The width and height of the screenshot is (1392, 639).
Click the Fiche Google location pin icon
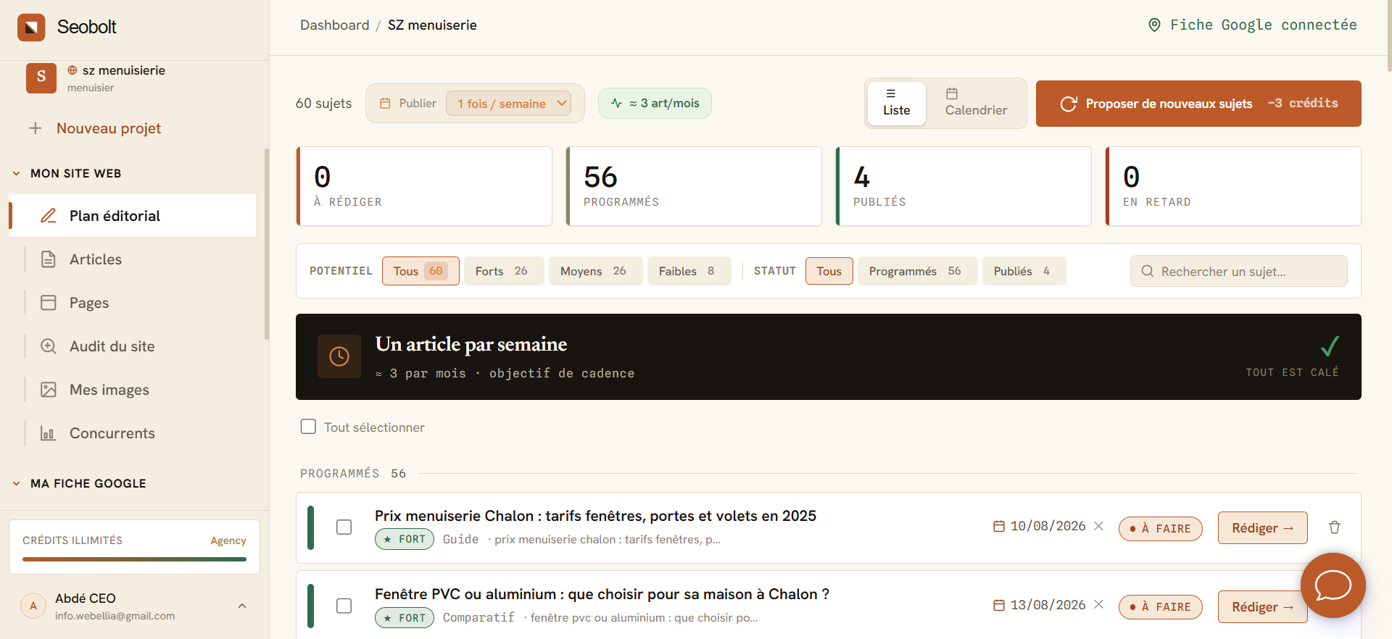click(x=1155, y=25)
